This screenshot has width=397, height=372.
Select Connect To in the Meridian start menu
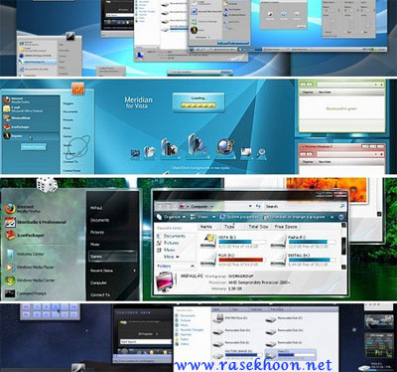[70, 162]
